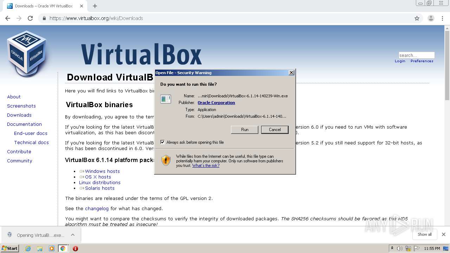Click the VirtualBox cube logo
This screenshot has width=450, height=253.
26,53
